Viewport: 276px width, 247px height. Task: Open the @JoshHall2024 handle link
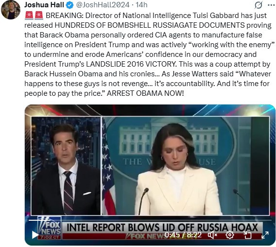point(103,5)
